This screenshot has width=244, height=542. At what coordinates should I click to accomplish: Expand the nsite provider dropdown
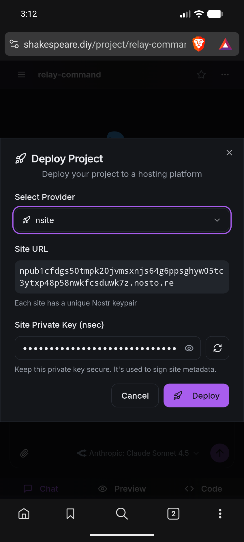(x=122, y=220)
